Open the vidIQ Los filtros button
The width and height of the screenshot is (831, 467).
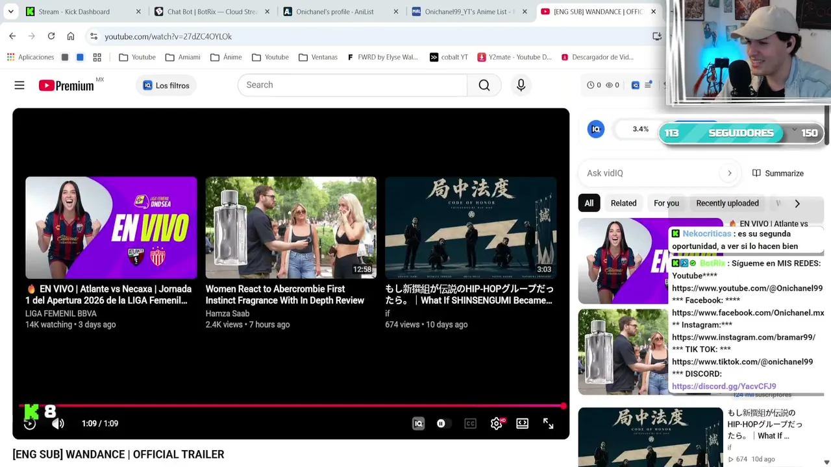(x=166, y=85)
